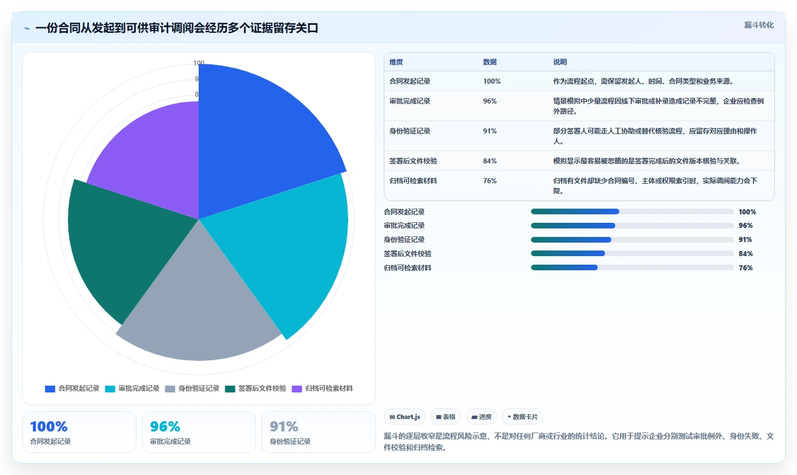Click axis tick label 100 on chart
Screen dimensions: 797x475
coord(199,63)
